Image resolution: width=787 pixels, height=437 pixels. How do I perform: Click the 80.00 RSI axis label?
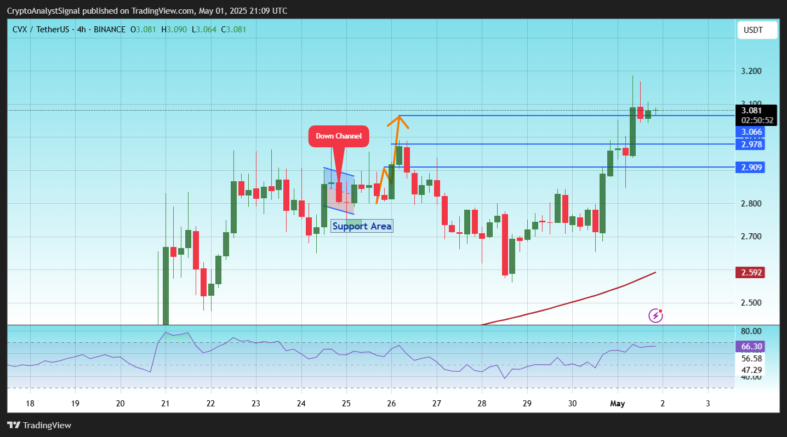click(x=751, y=331)
